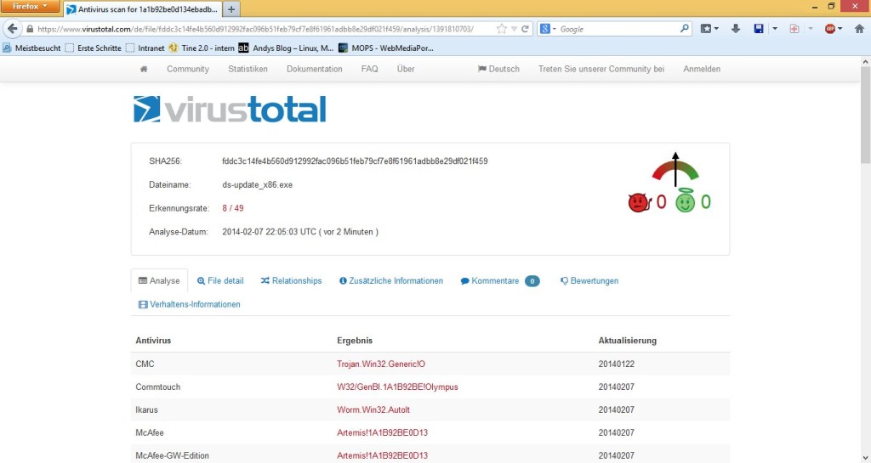Expand the Adblock Plus dropdown
871x463 pixels.
click(840, 28)
